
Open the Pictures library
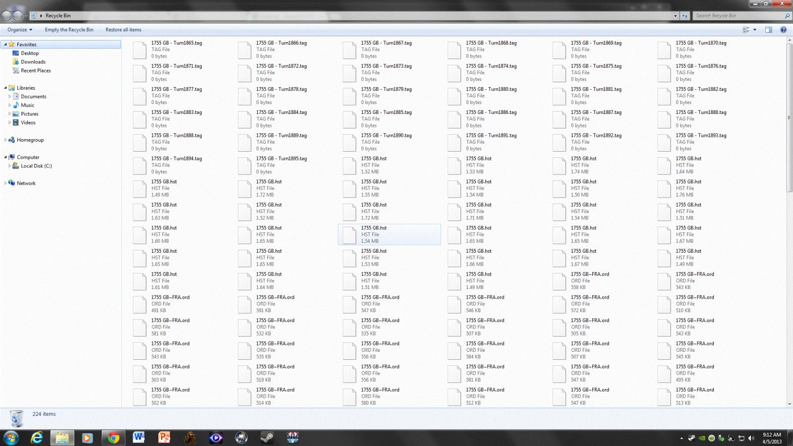click(x=29, y=114)
